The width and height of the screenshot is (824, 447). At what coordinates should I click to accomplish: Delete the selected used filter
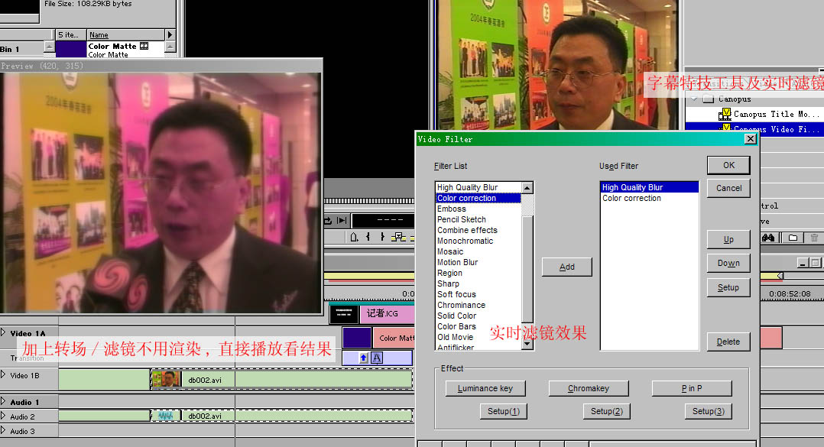click(x=728, y=342)
